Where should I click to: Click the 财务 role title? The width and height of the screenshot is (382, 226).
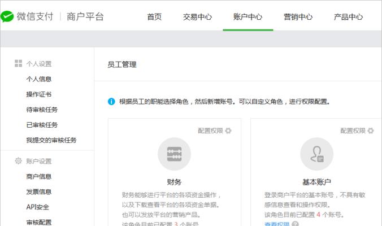pyautogui.click(x=174, y=182)
